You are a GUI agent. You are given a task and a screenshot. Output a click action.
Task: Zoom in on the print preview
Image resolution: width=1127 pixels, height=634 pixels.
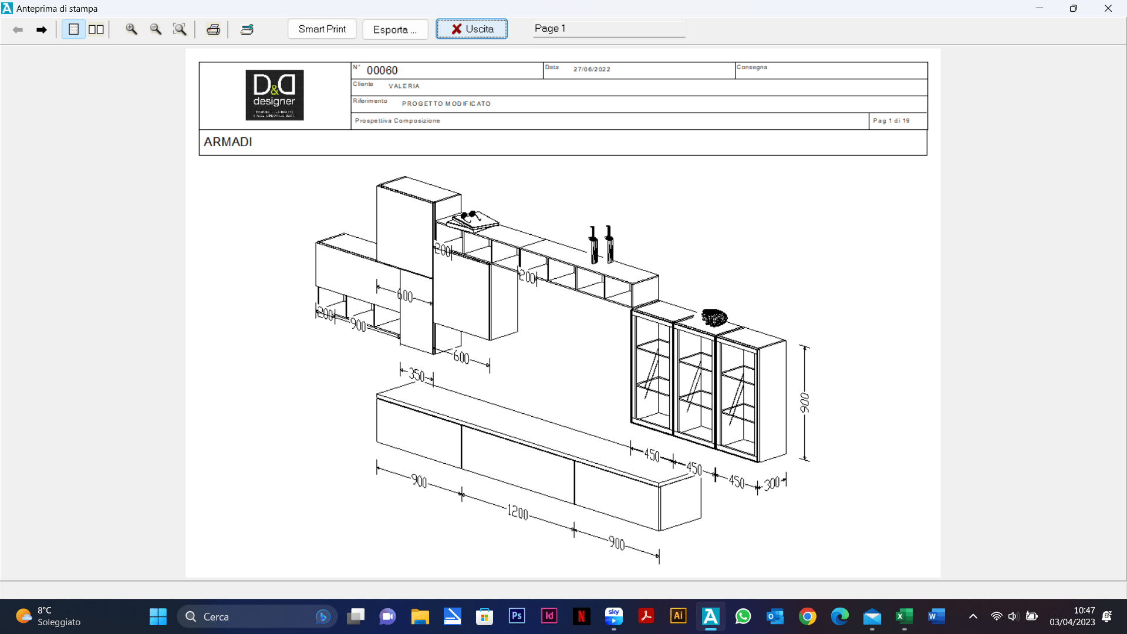tap(131, 29)
